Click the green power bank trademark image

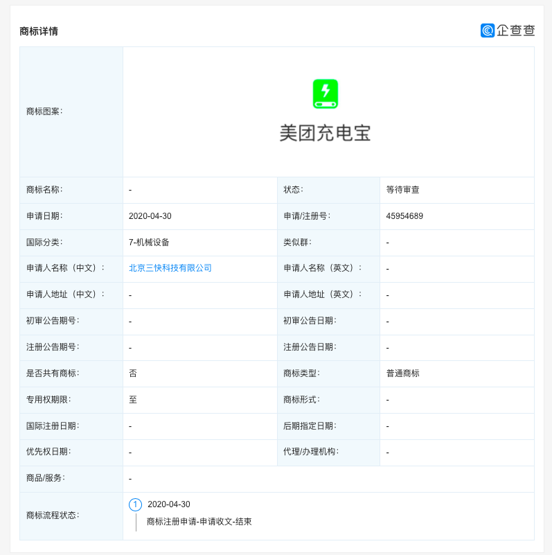coord(326,94)
